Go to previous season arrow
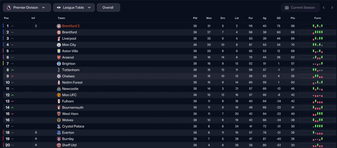The image size is (337, 148). pos(324,8)
